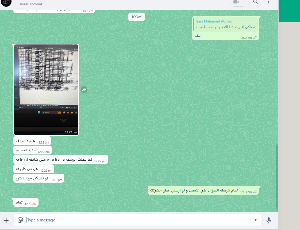Select the message 'لو تشيكي مع الدكتور'
The height and width of the screenshot is (230, 300).
(x=39, y=178)
